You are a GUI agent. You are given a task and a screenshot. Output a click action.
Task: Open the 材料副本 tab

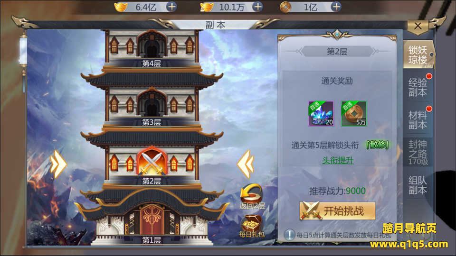tap(418, 119)
